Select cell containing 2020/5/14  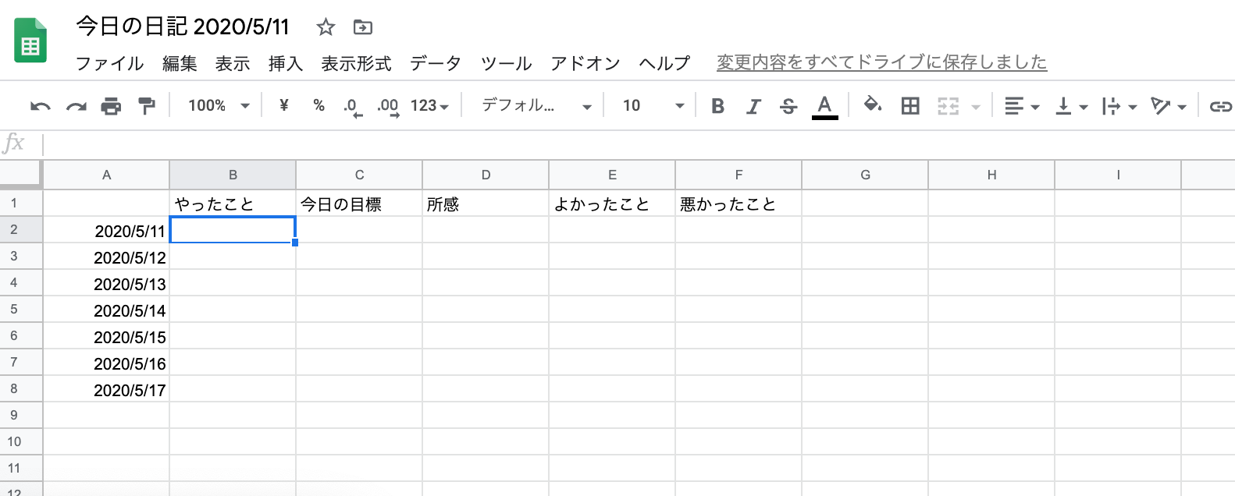point(106,310)
